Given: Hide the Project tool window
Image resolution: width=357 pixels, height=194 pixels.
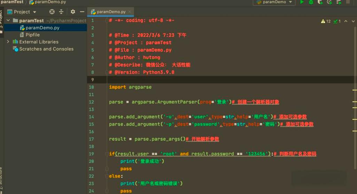Looking at the screenshot, I should [82, 12].
